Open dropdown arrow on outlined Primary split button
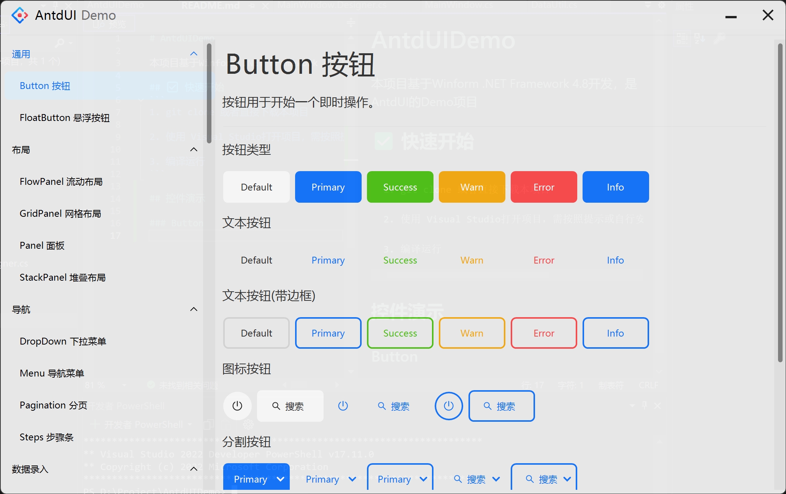This screenshot has height=494, width=786. click(423, 479)
